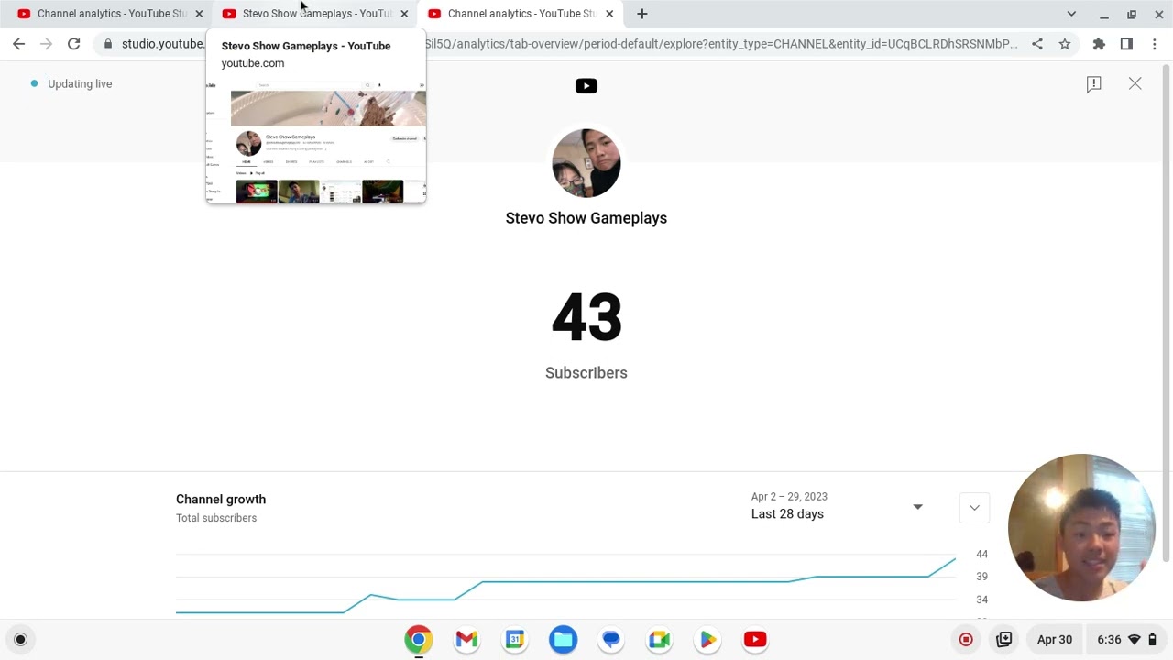Select the third Channel analytics tab
Image resolution: width=1173 pixels, height=660 pixels.
[521, 14]
